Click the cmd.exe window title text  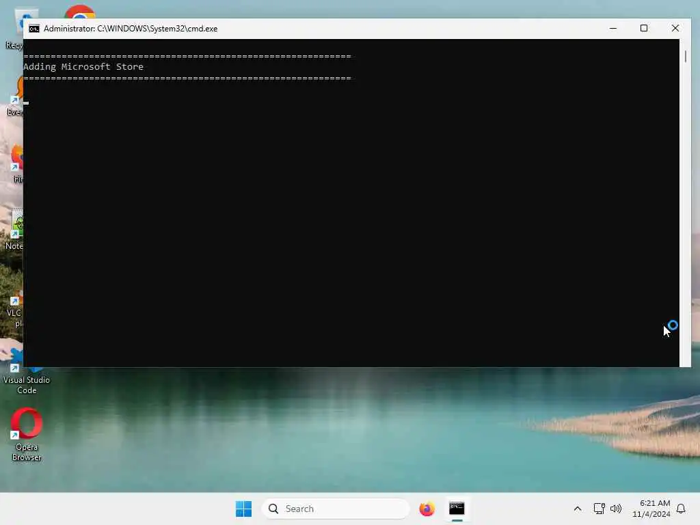(131, 29)
